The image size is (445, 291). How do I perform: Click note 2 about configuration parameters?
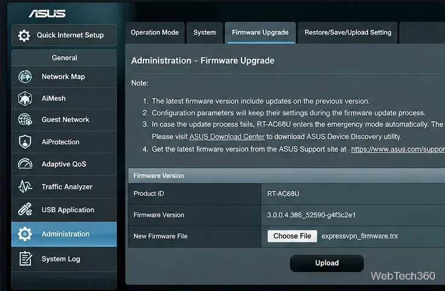288,113
